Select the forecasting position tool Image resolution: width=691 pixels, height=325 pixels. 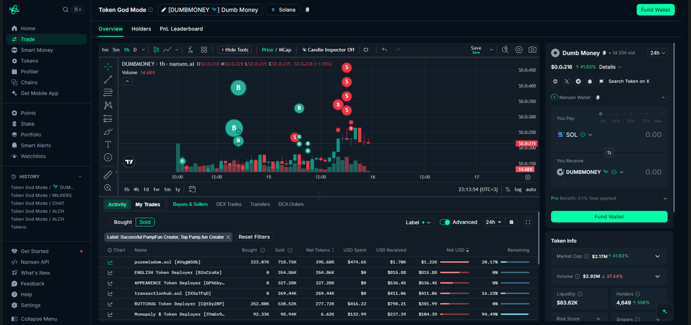108,119
